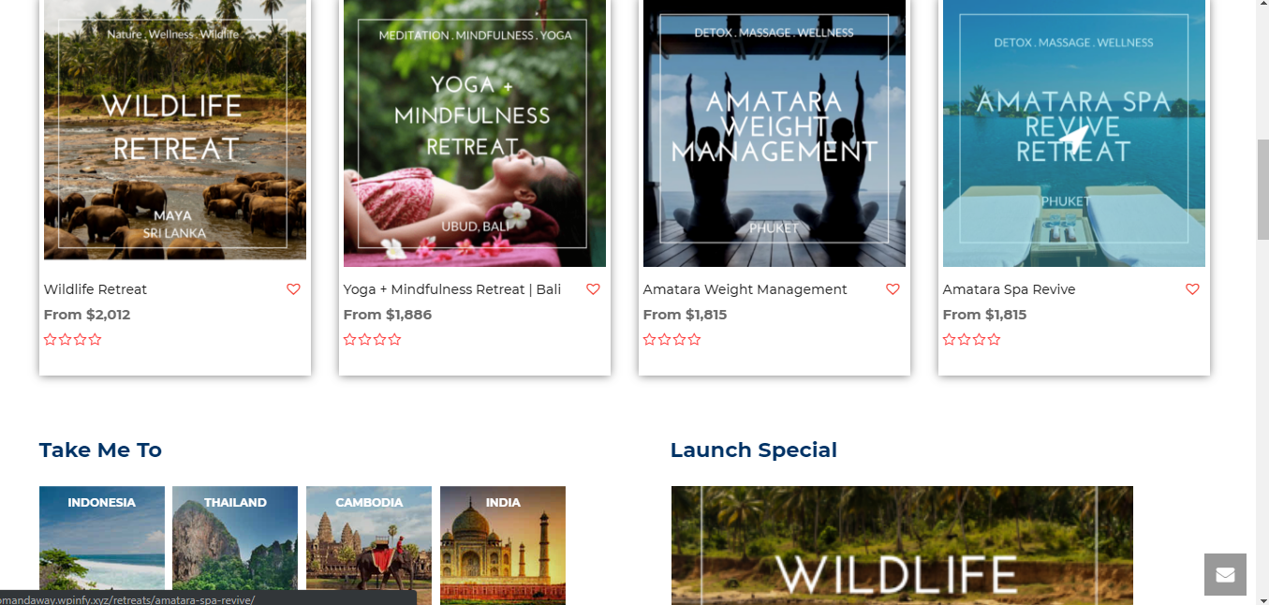
Task: Select the Thailand destination tile
Action: click(x=235, y=545)
